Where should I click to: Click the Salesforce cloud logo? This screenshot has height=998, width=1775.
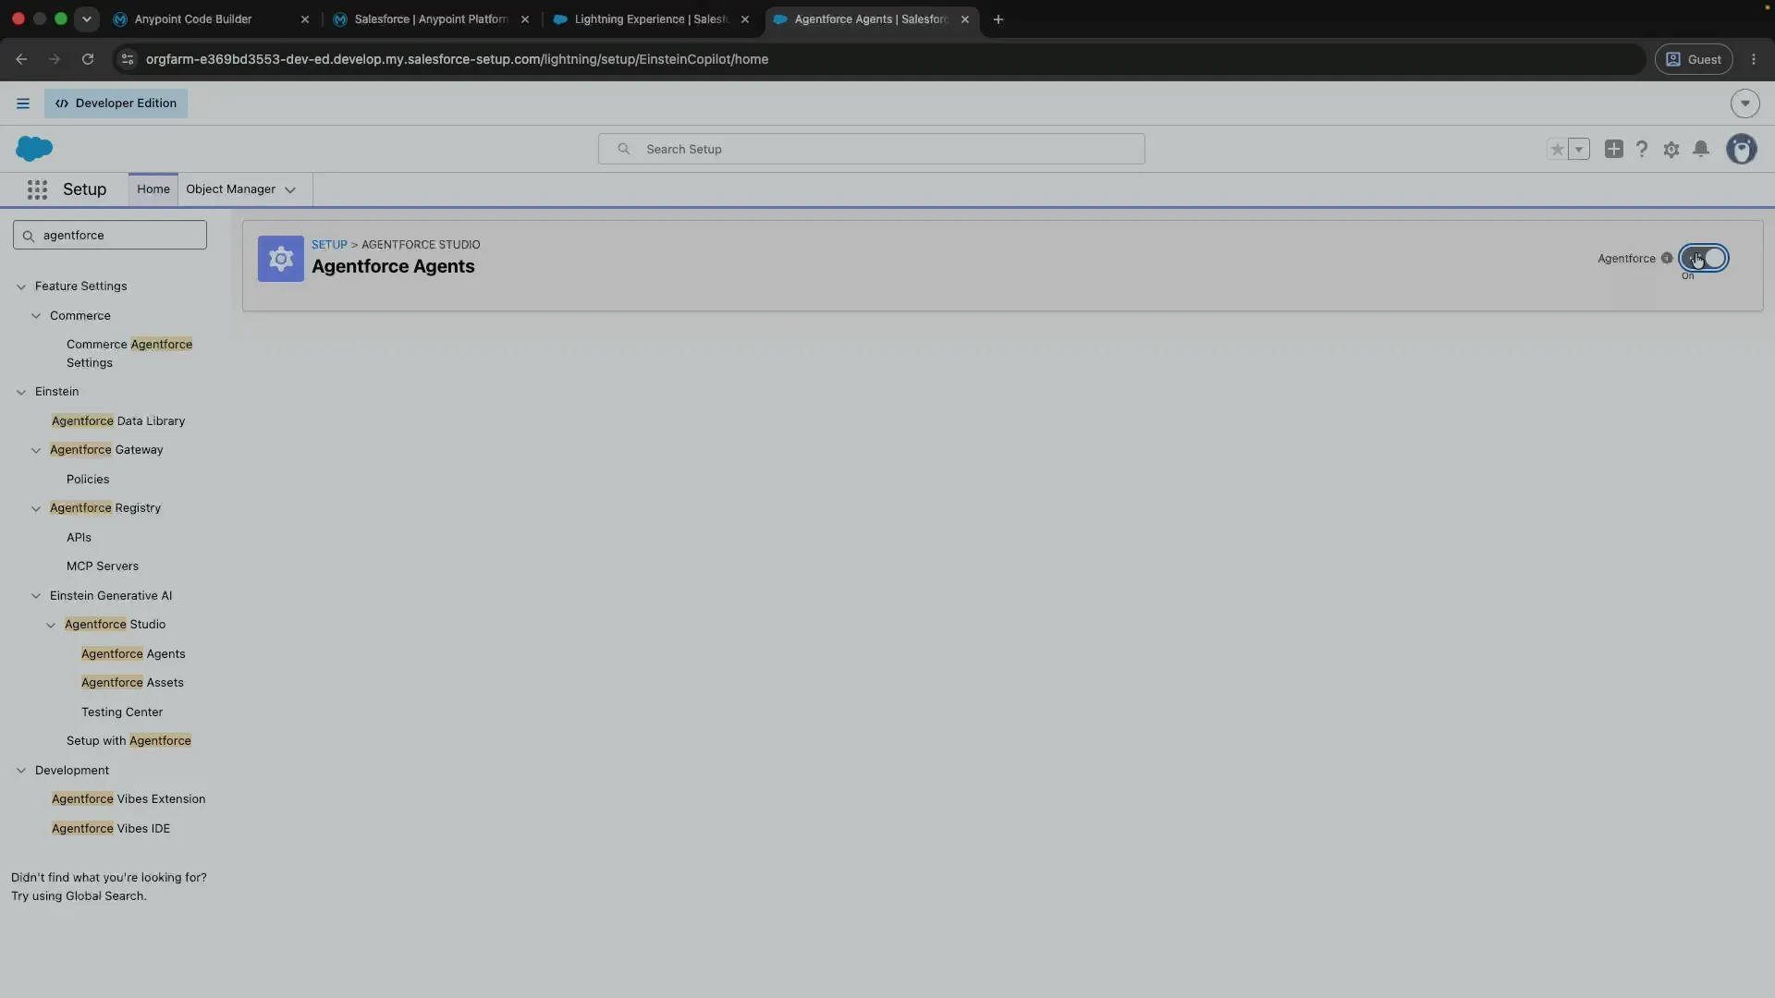pos(34,148)
